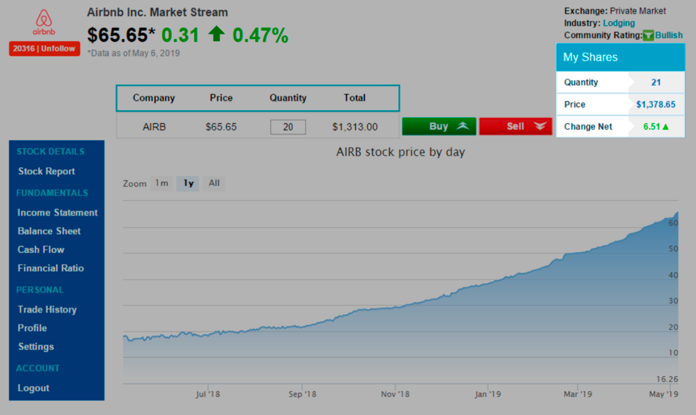
Task: Set chart zoom to All
Action: [214, 183]
